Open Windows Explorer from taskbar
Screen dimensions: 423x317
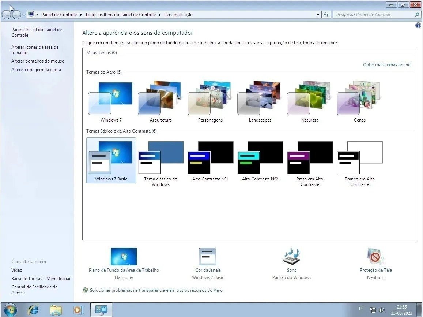56,310
